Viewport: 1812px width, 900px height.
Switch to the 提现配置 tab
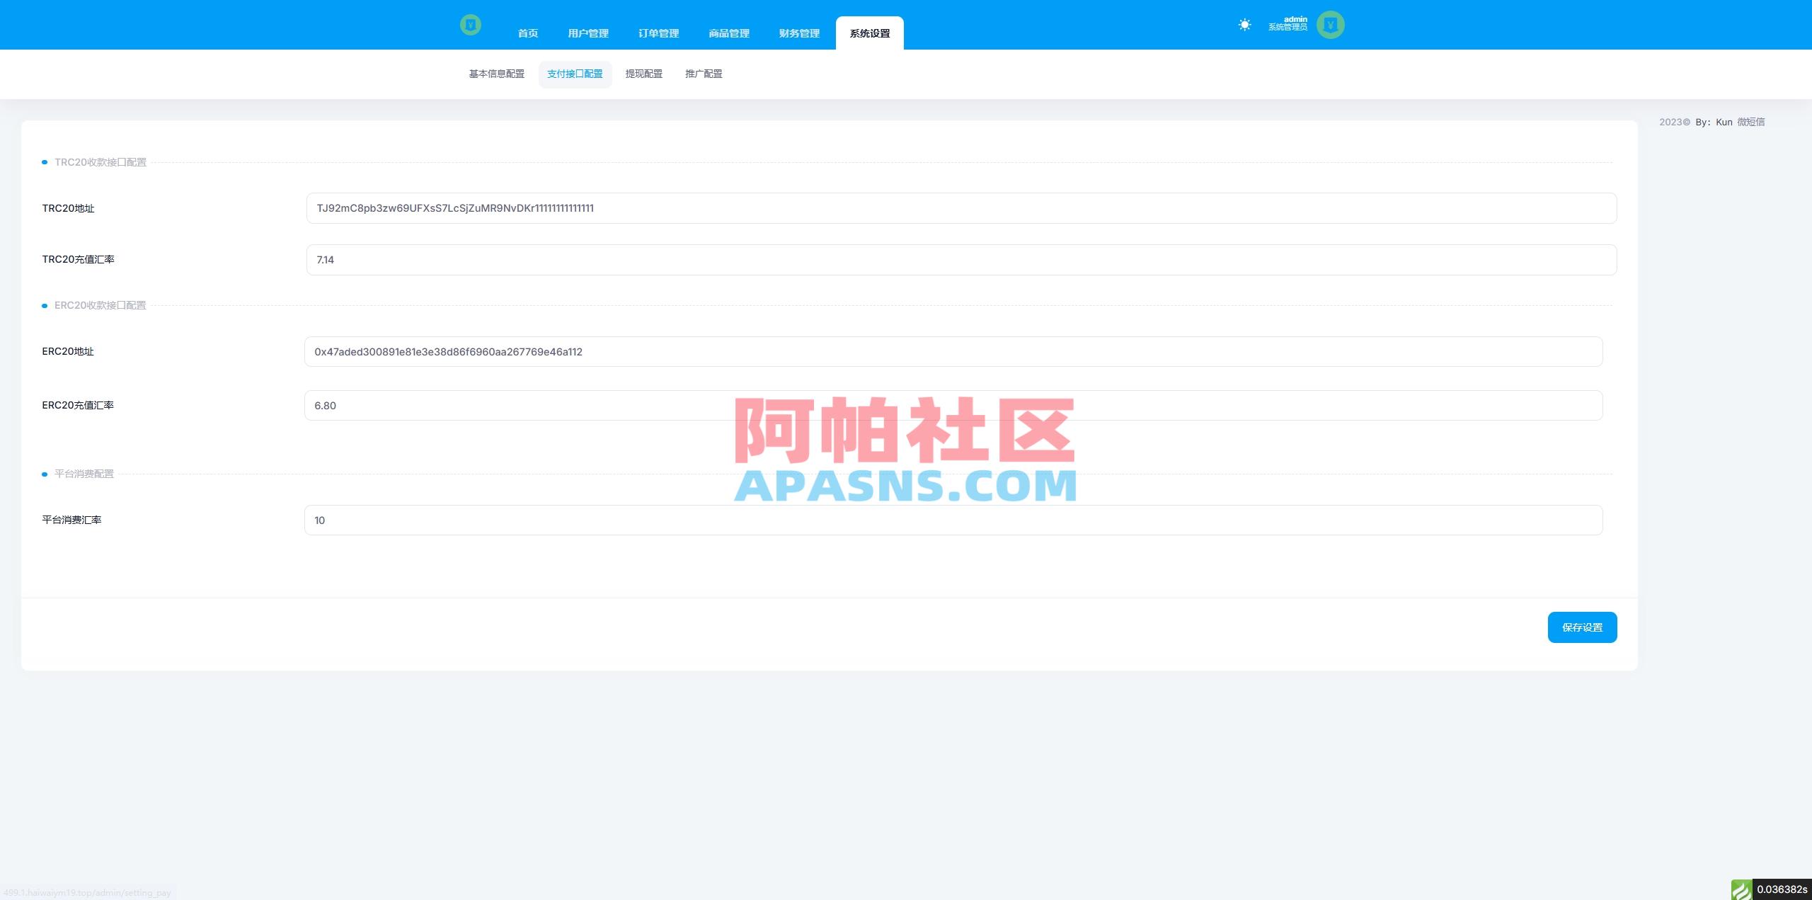pos(643,74)
